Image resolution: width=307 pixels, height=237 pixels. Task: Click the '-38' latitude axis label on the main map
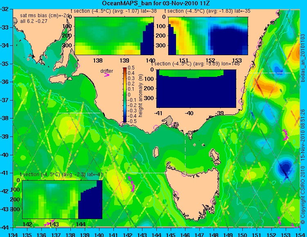5,118
